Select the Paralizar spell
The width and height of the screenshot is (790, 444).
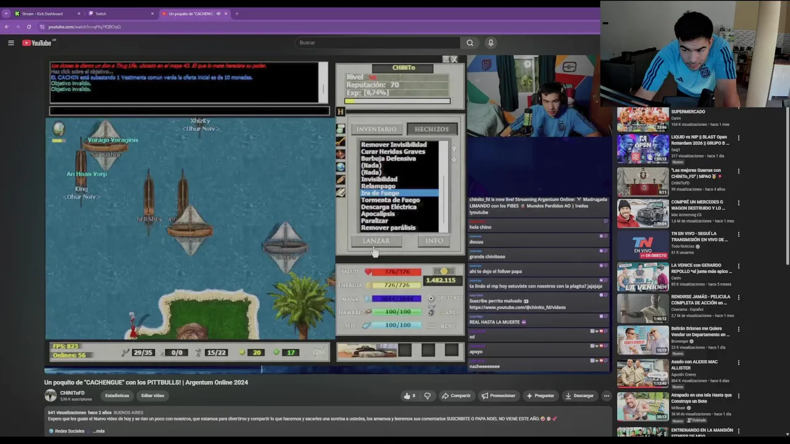pyautogui.click(x=374, y=221)
